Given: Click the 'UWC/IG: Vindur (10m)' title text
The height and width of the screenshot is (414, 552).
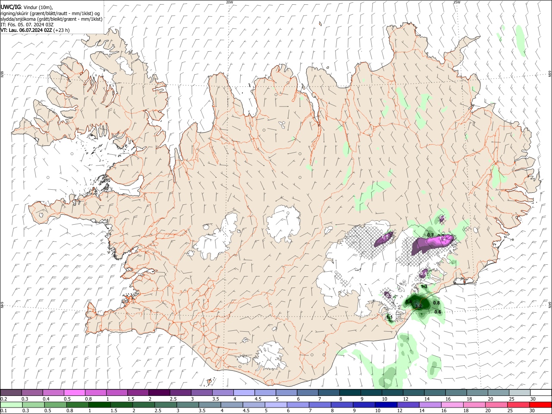Looking at the screenshot, I should (27, 7).
